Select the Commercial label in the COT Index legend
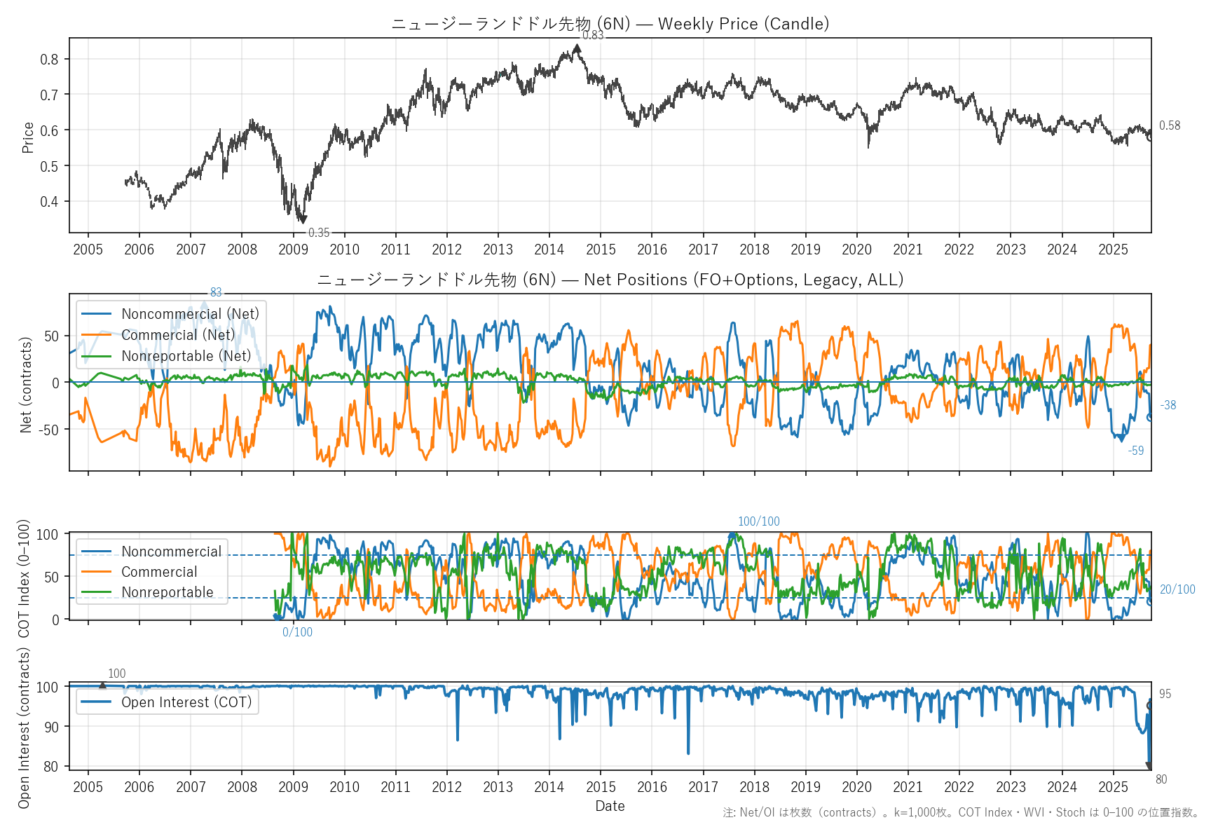 [159, 572]
